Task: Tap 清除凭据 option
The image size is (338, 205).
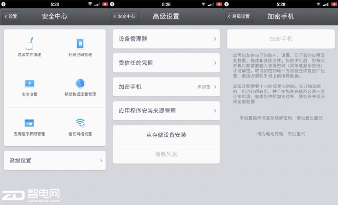Action: tap(166, 154)
